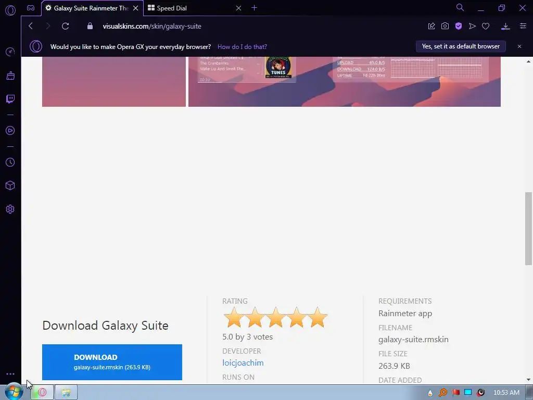This screenshot has height=400, width=533.
Task: Click 'Rainmeter app' requirement text
Action: (x=405, y=313)
